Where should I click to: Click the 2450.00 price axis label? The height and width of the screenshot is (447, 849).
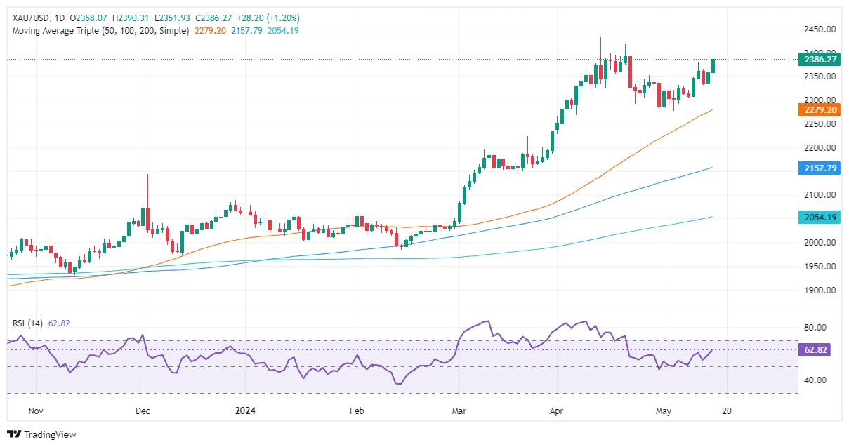click(818, 29)
